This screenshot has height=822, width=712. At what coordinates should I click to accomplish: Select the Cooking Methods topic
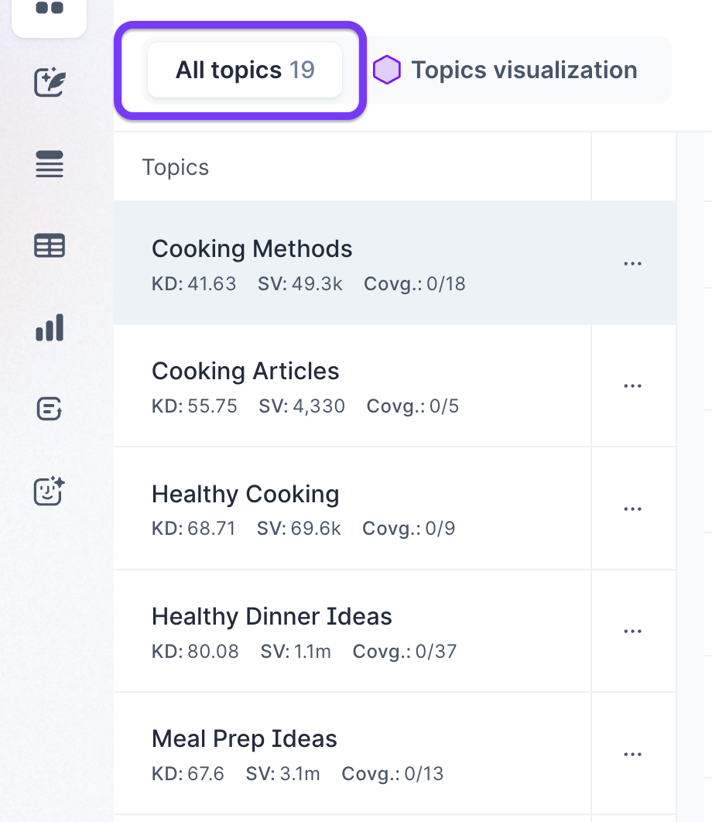click(252, 249)
